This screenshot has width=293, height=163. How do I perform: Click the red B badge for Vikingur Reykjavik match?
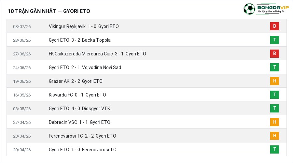tap(274, 26)
